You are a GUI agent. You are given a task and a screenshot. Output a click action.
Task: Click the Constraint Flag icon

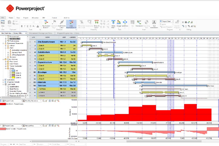click(x=54, y=22)
